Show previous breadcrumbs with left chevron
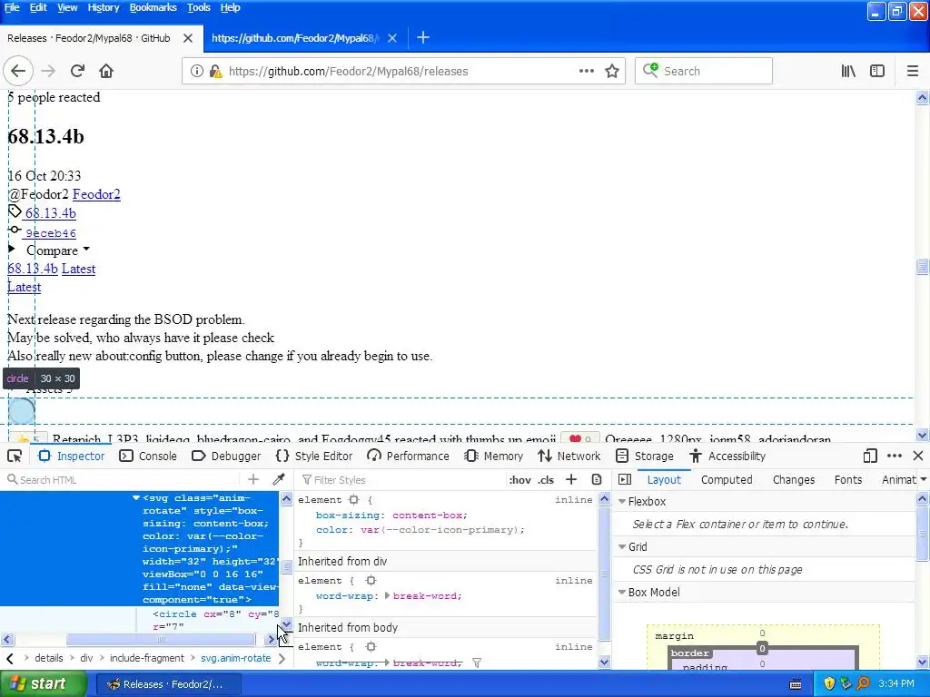The width and height of the screenshot is (930, 697). coord(9,659)
